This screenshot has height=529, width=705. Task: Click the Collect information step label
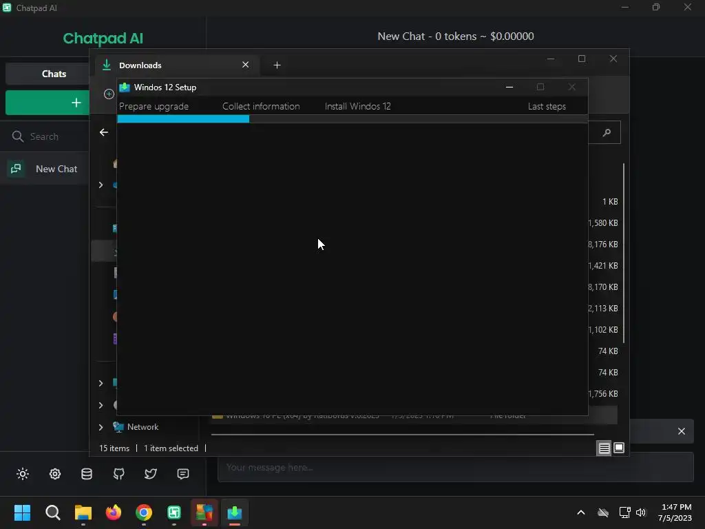[261, 107]
